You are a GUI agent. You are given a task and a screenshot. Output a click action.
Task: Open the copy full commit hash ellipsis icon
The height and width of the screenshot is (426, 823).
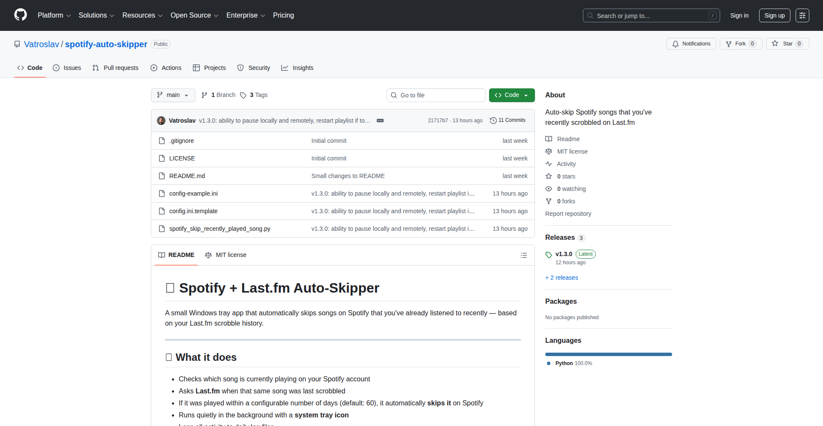[380, 121]
